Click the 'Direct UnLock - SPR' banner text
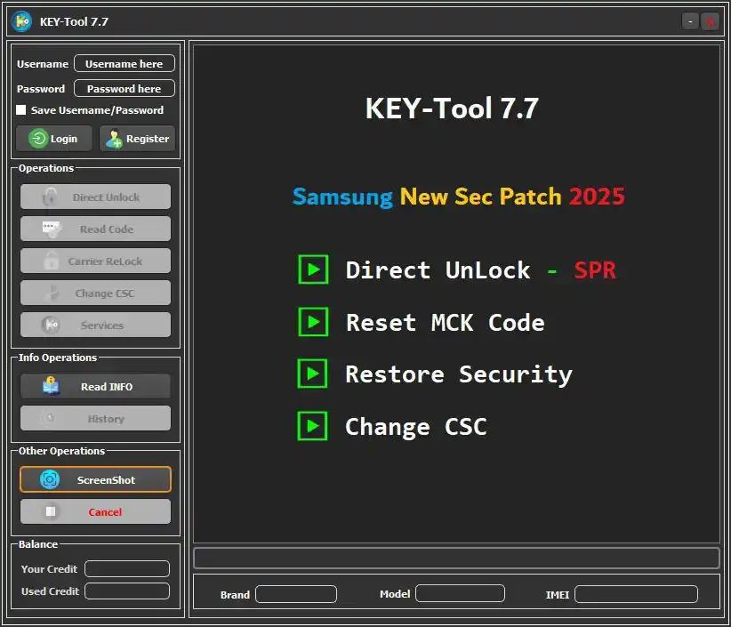Screen dimensions: 731x627 pyautogui.click(x=480, y=269)
